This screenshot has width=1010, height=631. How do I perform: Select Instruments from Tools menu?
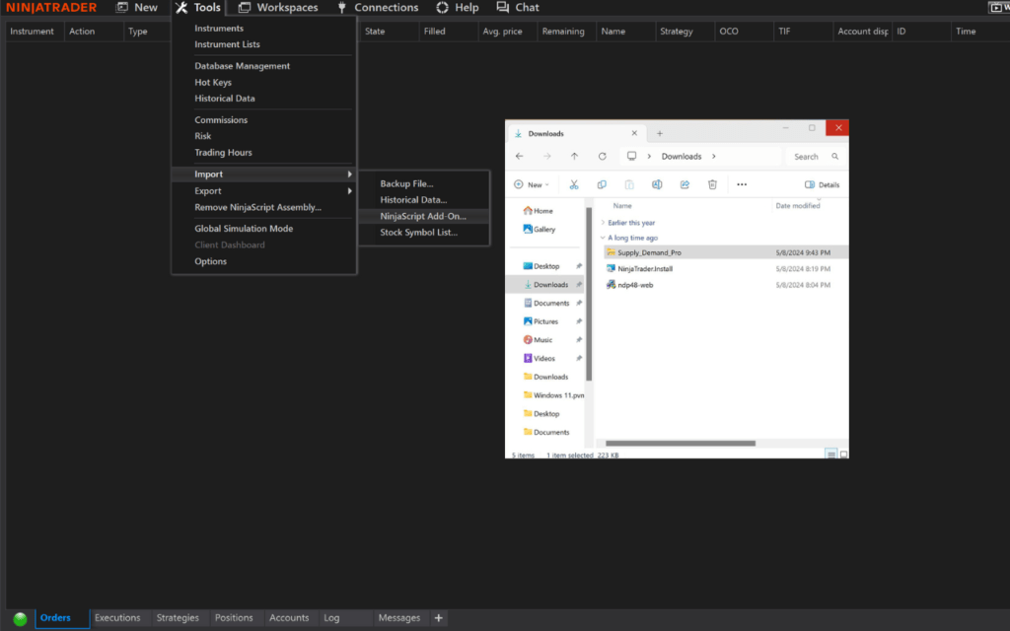pyautogui.click(x=219, y=29)
